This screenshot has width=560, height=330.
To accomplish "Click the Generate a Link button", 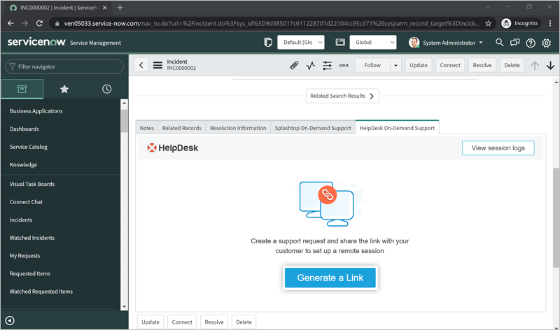I will 330,278.
